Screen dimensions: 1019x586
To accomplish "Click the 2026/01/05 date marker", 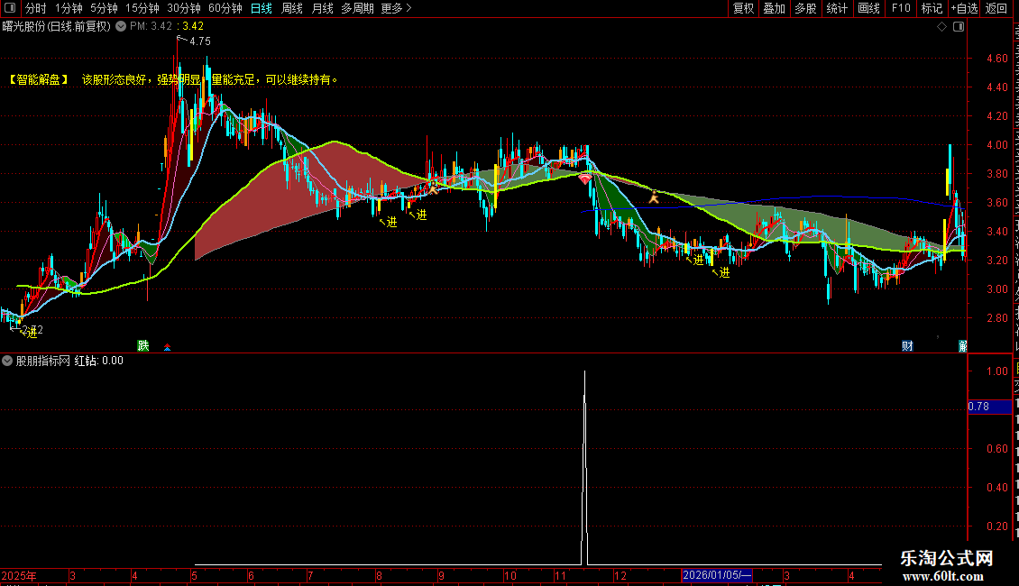I will [x=717, y=575].
